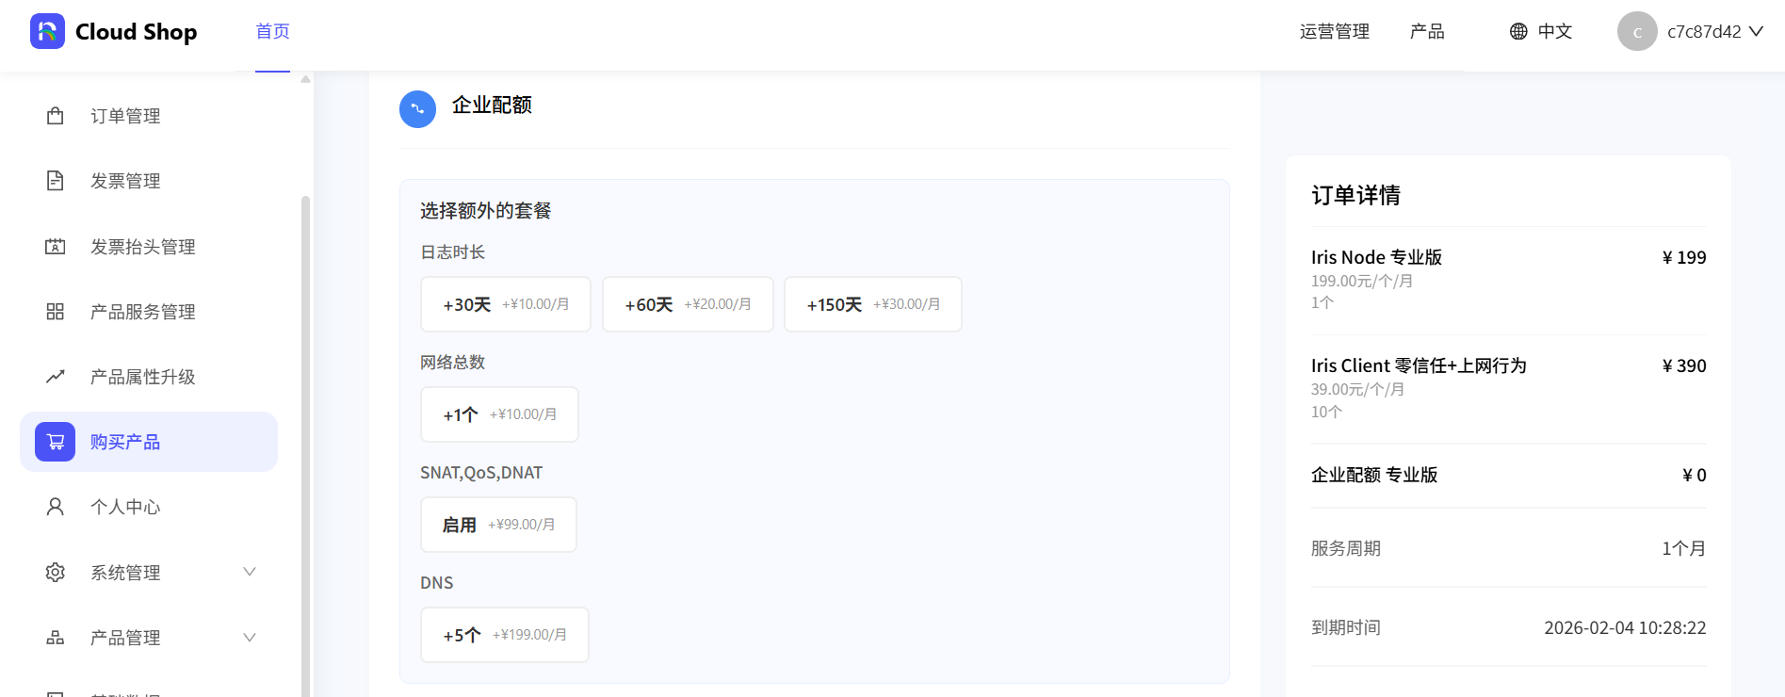Click the invoice management document icon

coord(56,181)
